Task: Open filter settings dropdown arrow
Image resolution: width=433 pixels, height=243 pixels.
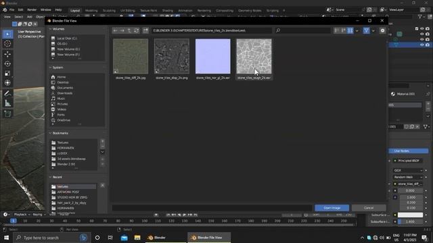Action: (373, 30)
